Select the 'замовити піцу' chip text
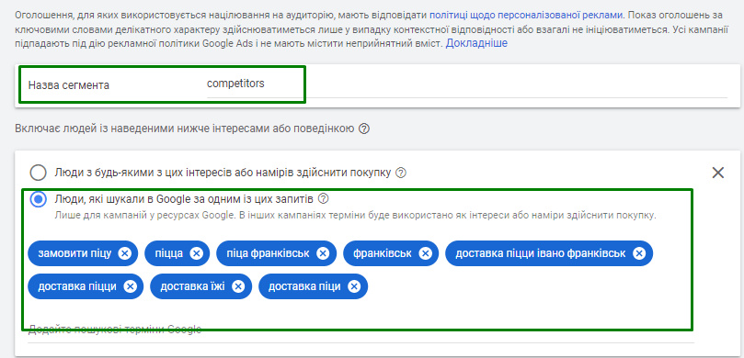The image size is (744, 358). tap(75, 253)
